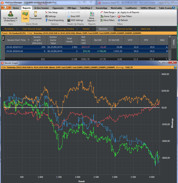Open SnowieApp tab
Viewport: 178px width, 183px height.
(101, 8)
